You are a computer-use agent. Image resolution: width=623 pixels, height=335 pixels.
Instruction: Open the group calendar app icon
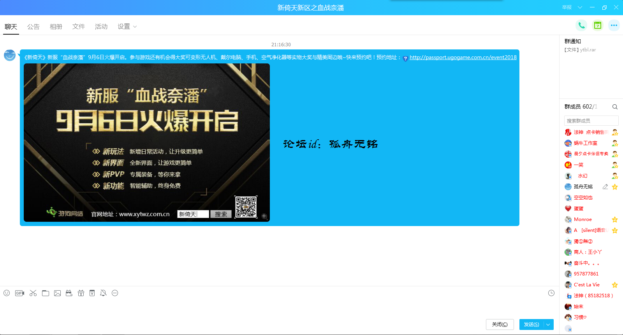tap(598, 25)
